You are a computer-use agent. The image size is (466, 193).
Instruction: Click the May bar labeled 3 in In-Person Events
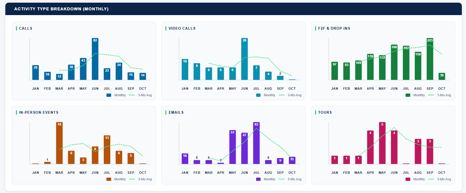tap(83, 161)
